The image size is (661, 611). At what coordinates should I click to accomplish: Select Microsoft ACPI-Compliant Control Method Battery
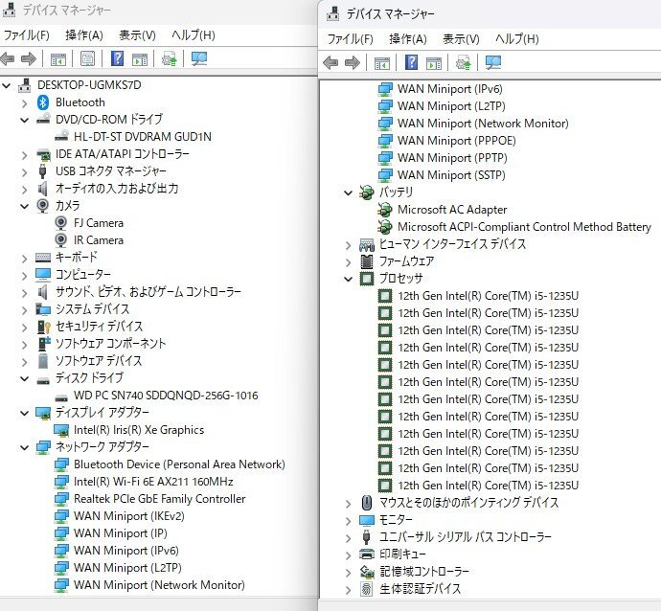tap(524, 227)
